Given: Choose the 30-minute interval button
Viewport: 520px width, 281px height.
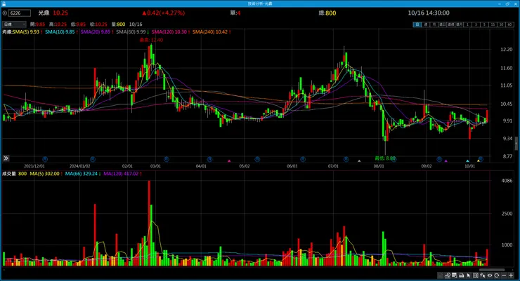Looking at the screenshot, I should pos(501,25).
